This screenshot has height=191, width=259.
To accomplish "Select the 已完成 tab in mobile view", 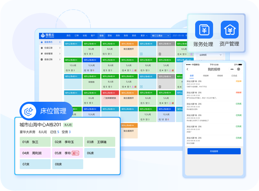I will (234, 75).
